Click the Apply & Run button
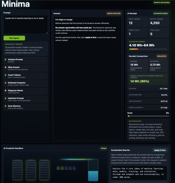Image resolution: width=175 pixels, height=183 pixels. click(x=160, y=150)
